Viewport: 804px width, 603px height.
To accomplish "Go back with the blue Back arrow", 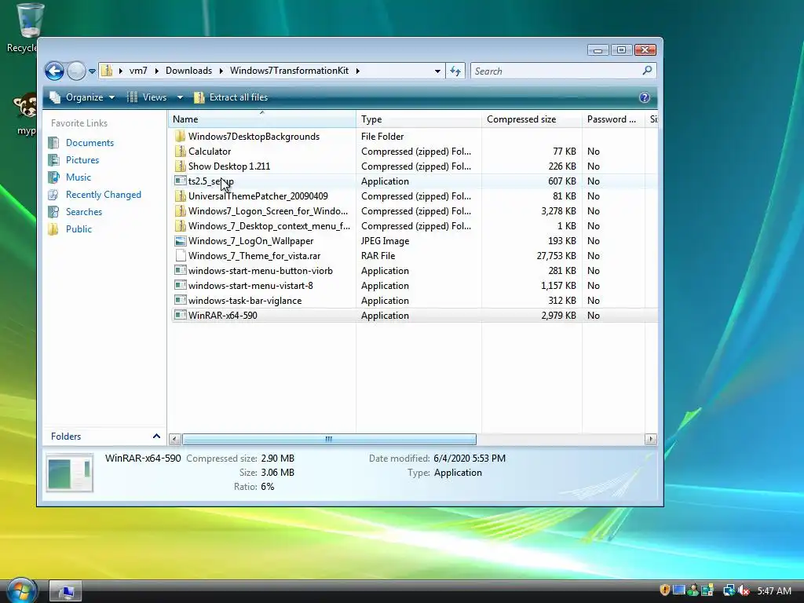I will (54, 71).
